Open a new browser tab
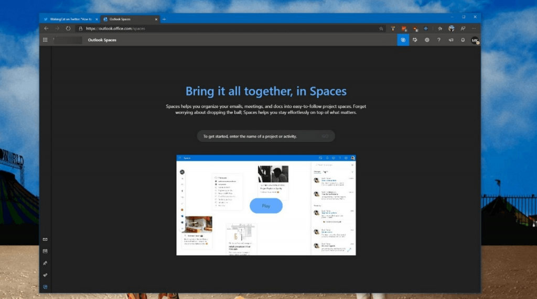Viewport: 537px width, 299px height. tap(164, 19)
